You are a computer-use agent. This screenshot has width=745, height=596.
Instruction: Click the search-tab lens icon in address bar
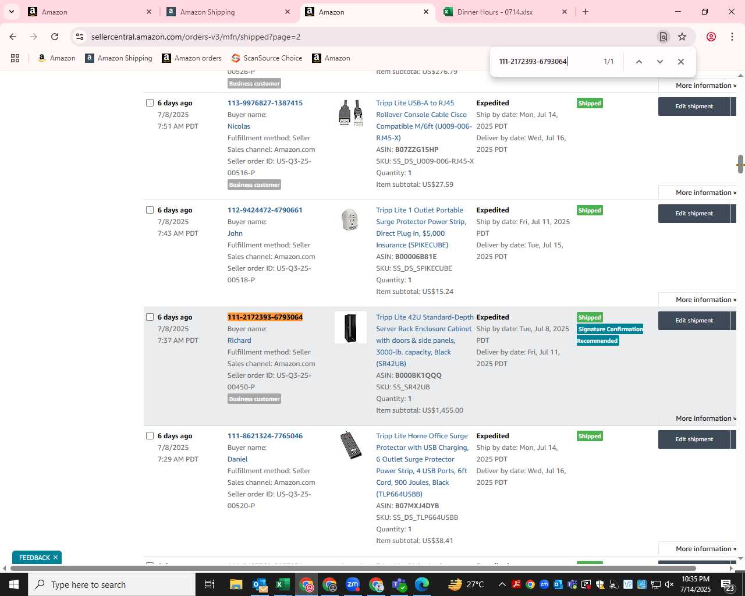pyautogui.click(x=663, y=37)
